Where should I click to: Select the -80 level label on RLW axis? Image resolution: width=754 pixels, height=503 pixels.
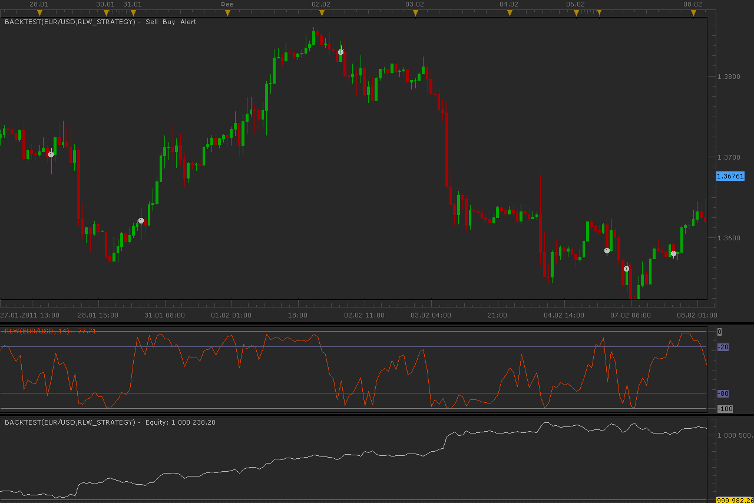pos(723,393)
